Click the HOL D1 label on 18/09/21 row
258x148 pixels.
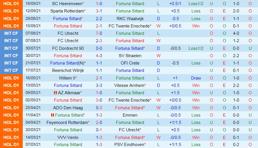pyautogui.click(x=11, y=4)
